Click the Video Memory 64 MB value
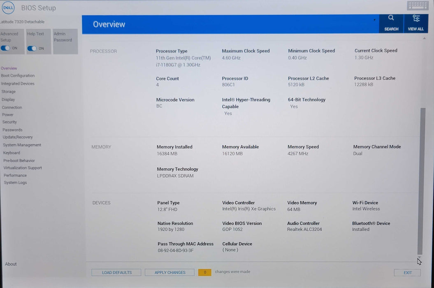Screen dimensions: 434x288 pos(294,209)
